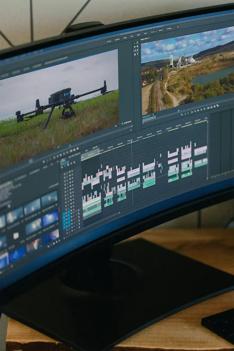Add a marker in the Program monitor
This screenshot has width=234, height=351.
(182, 114)
